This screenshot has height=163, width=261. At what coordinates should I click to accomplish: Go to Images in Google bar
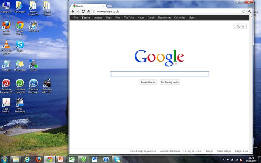(98, 18)
